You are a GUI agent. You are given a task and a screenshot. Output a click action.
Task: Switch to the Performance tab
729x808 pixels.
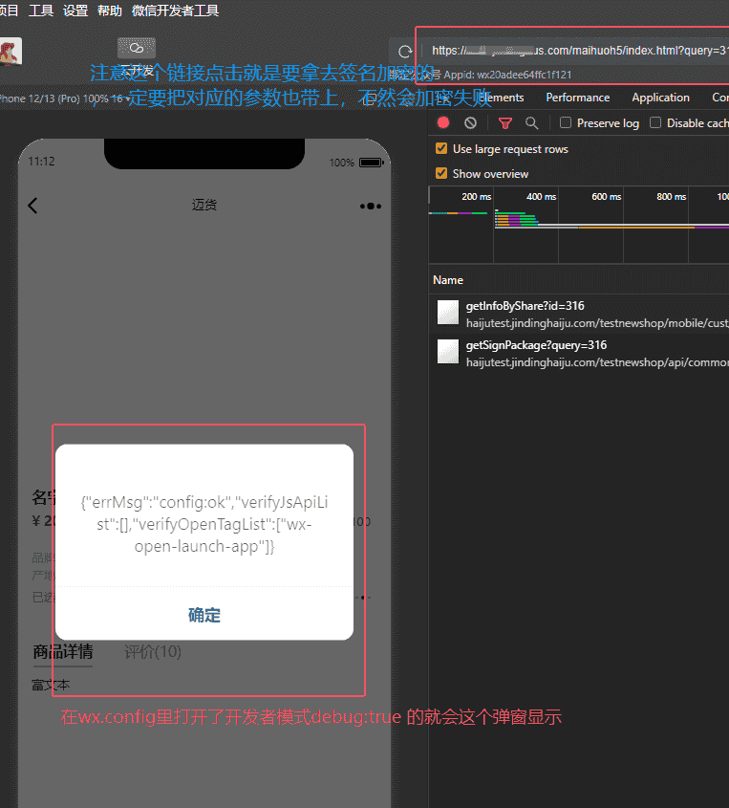[578, 98]
